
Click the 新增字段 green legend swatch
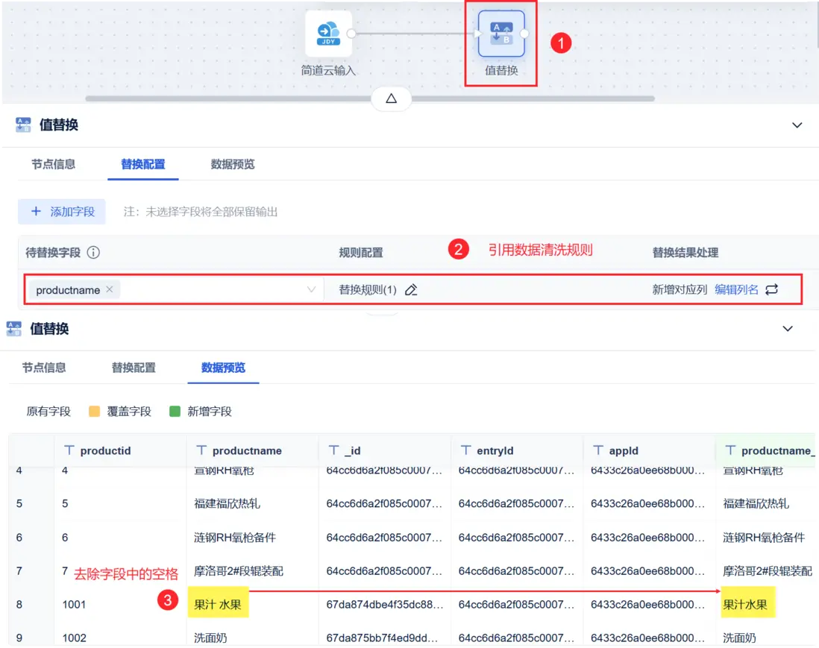[175, 412]
